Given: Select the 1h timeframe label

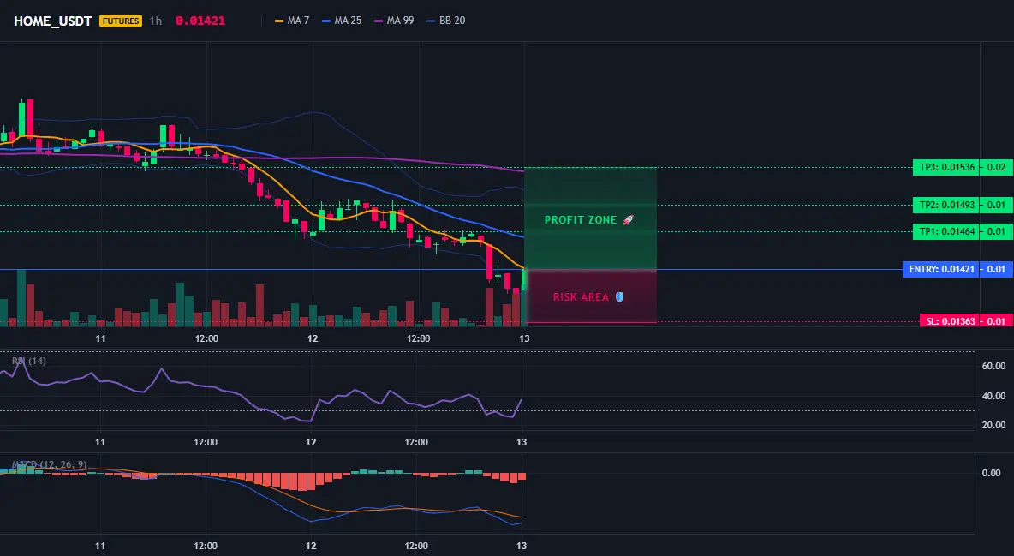Looking at the screenshot, I should click(155, 21).
